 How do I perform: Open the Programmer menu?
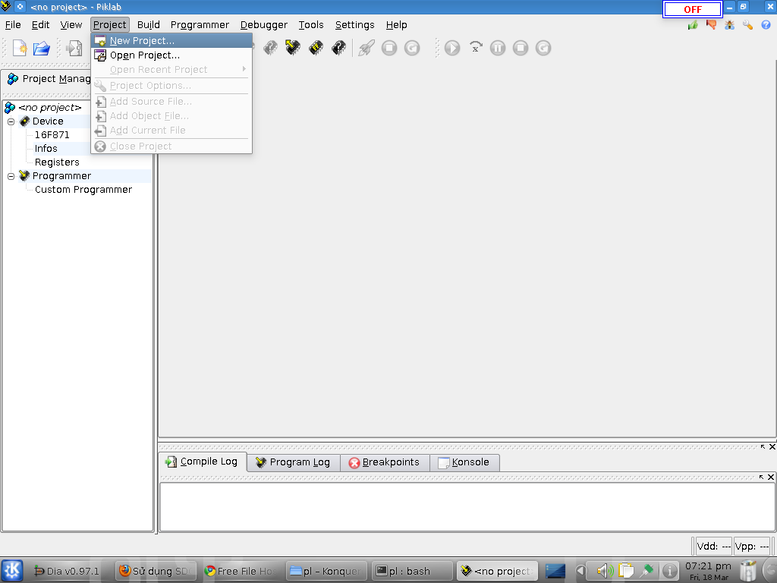[200, 25]
